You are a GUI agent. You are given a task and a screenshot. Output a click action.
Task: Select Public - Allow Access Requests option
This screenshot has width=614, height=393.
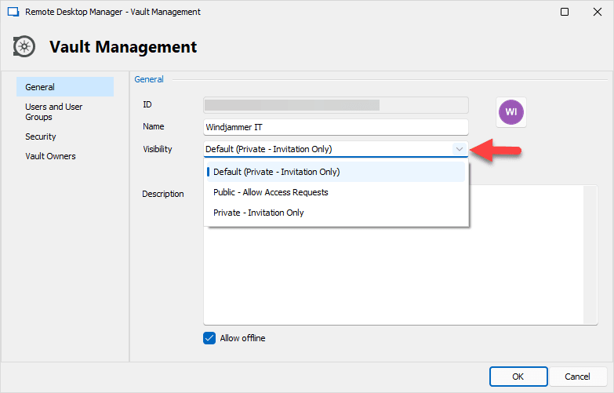tap(336, 192)
